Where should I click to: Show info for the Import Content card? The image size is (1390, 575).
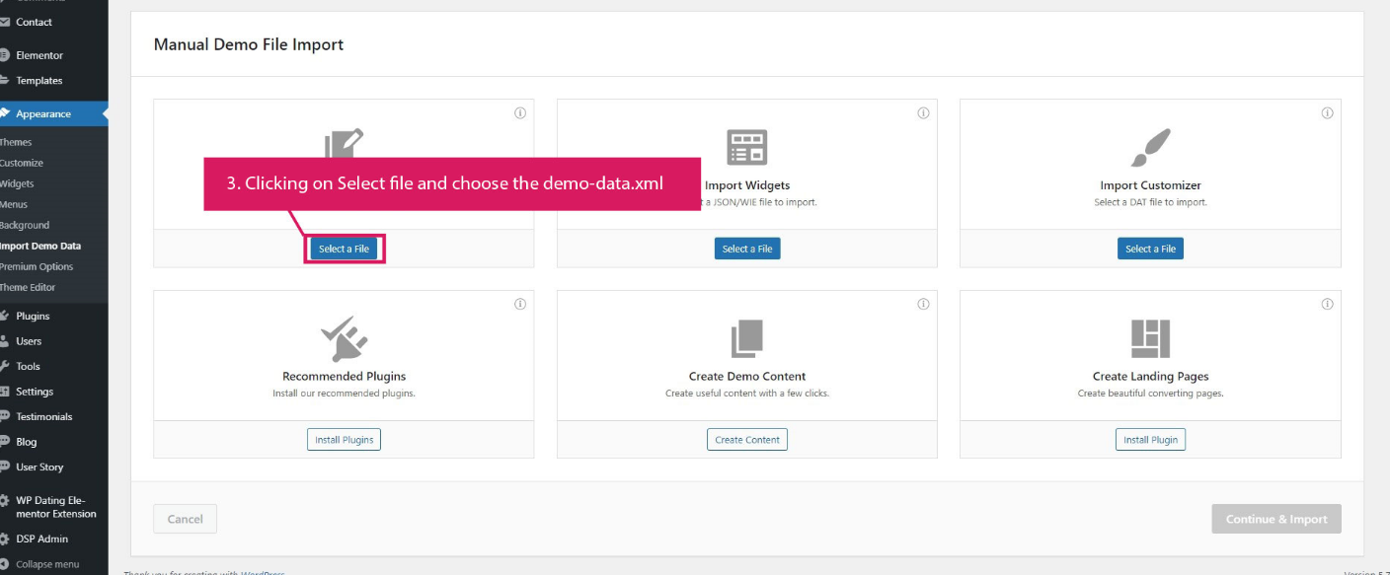[520, 113]
